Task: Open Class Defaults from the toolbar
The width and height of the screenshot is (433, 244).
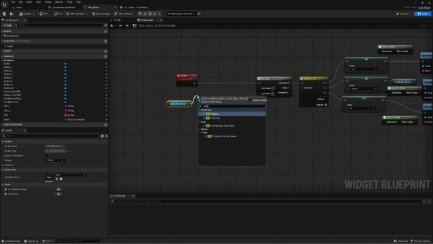Action: pyautogui.click(x=123, y=14)
